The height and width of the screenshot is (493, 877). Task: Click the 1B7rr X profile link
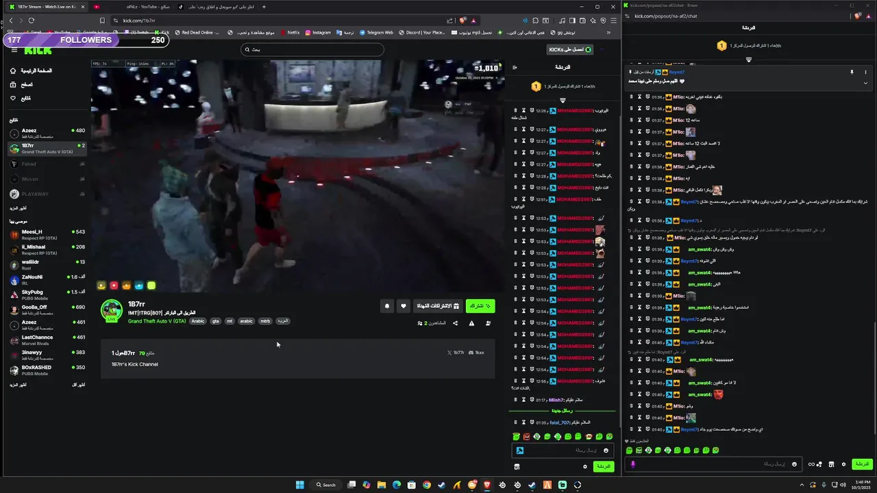(x=456, y=353)
